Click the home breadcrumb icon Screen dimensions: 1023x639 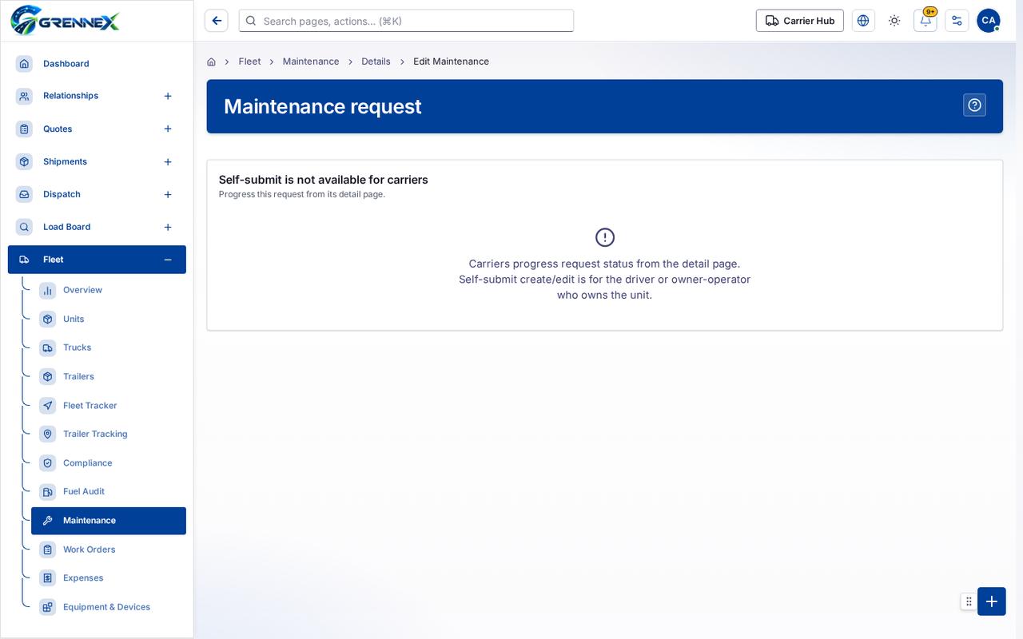pos(211,62)
